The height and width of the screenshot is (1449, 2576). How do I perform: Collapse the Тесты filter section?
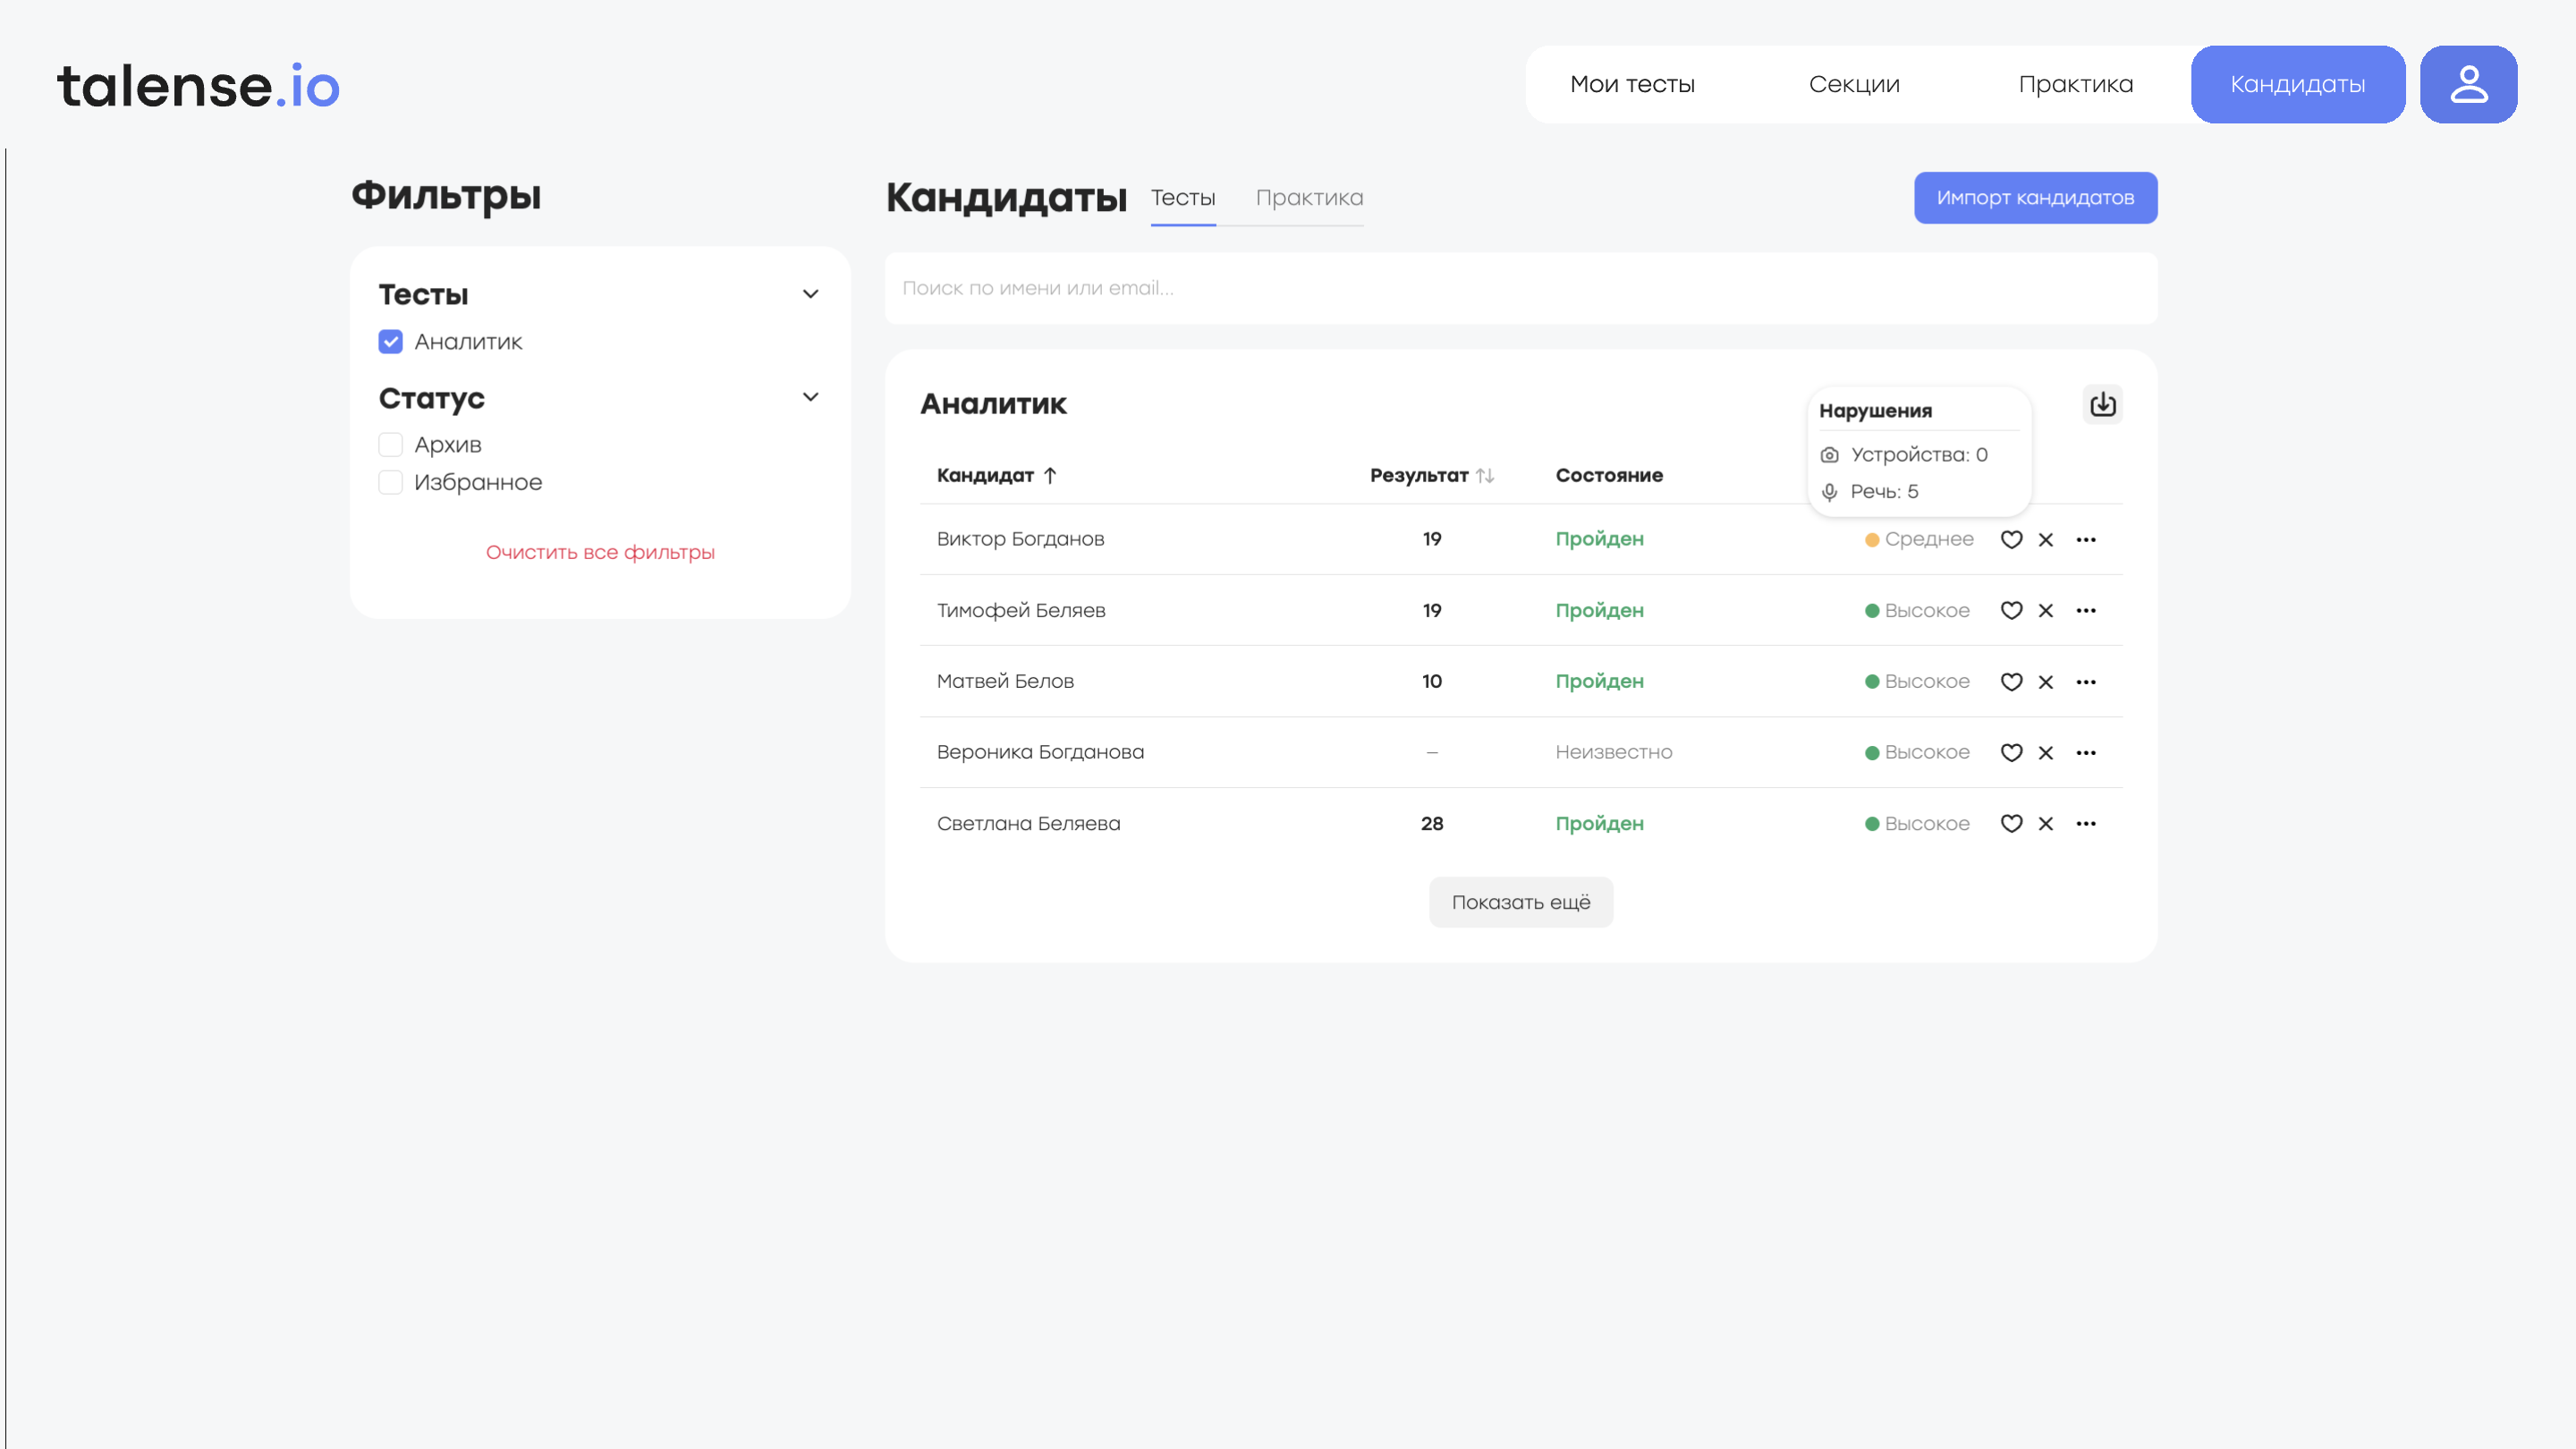coord(810,294)
